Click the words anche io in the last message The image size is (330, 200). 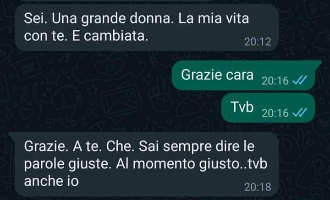51,181
